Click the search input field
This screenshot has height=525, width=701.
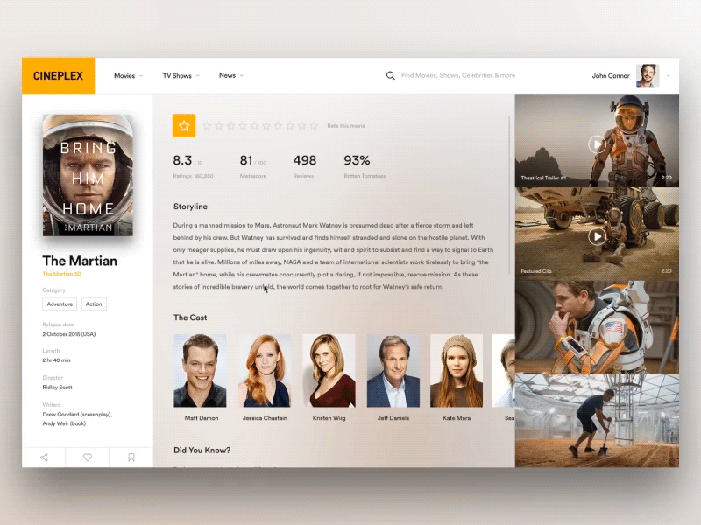click(x=456, y=76)
